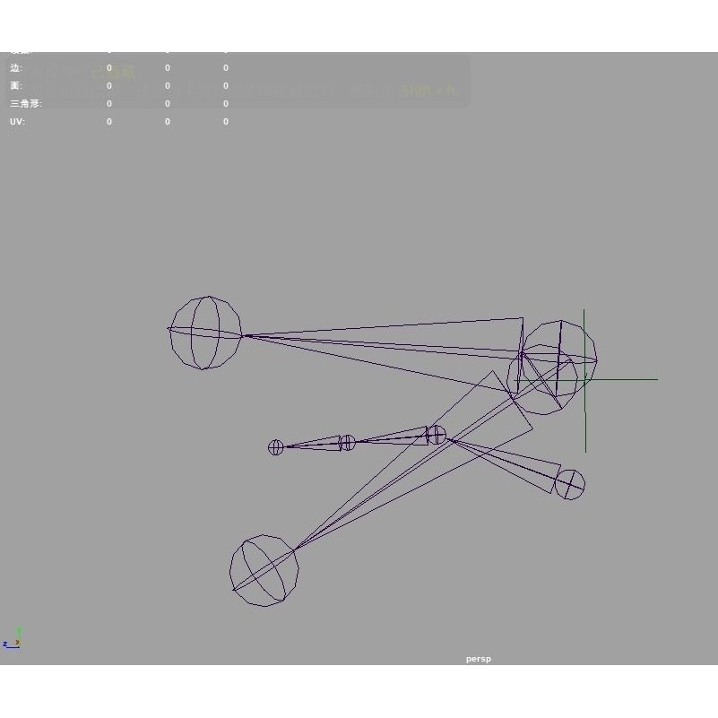Screen dimensions: 718x718
Task: Click the 面: label in the HUD
Action: [x=15, y=86]
